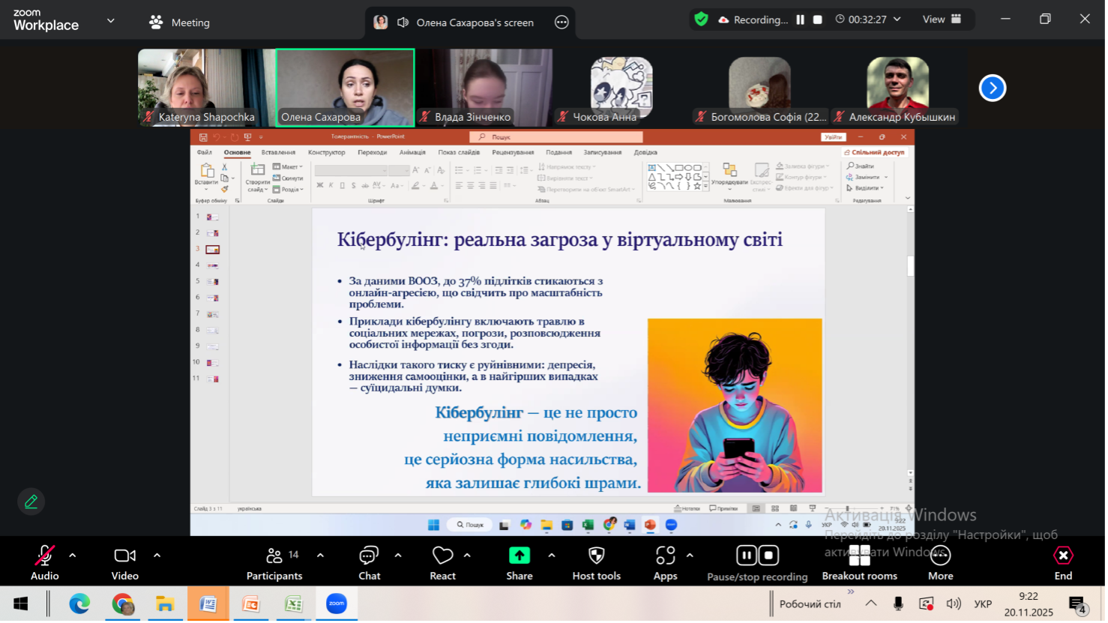
Task: Select Олена Сахарова video thumbnail
Action: (x=345, y=87)
